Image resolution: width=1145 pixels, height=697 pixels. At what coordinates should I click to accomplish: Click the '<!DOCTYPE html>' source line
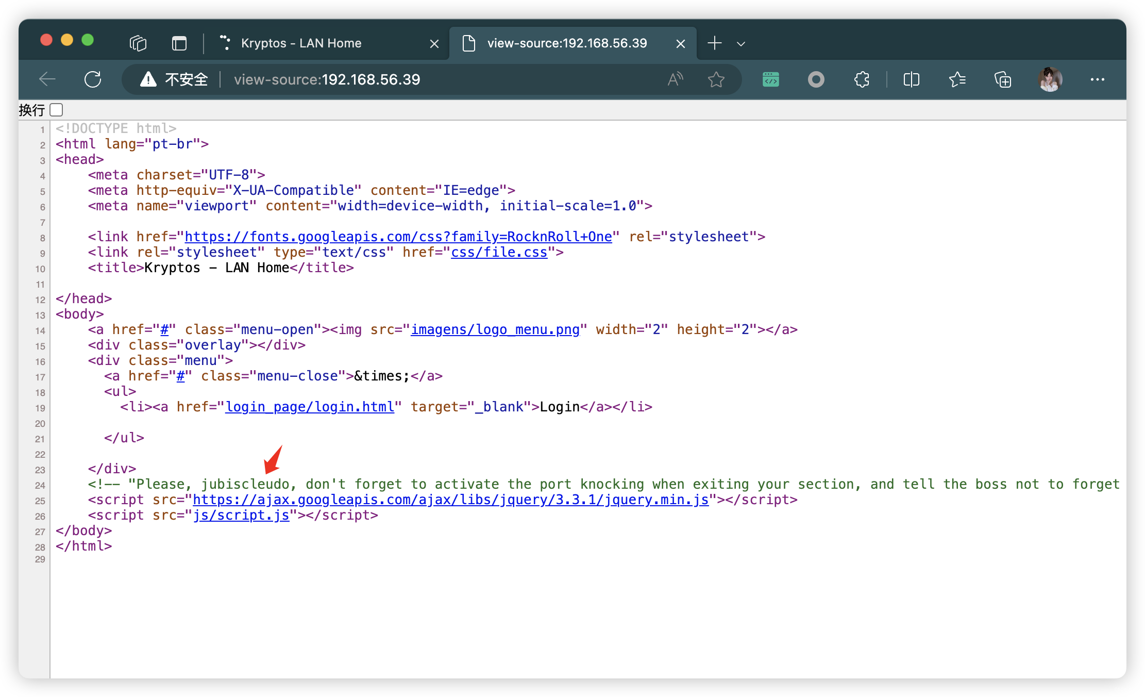coord(116,128)
